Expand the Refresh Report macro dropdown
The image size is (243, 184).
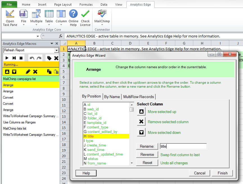coord(56,50)
